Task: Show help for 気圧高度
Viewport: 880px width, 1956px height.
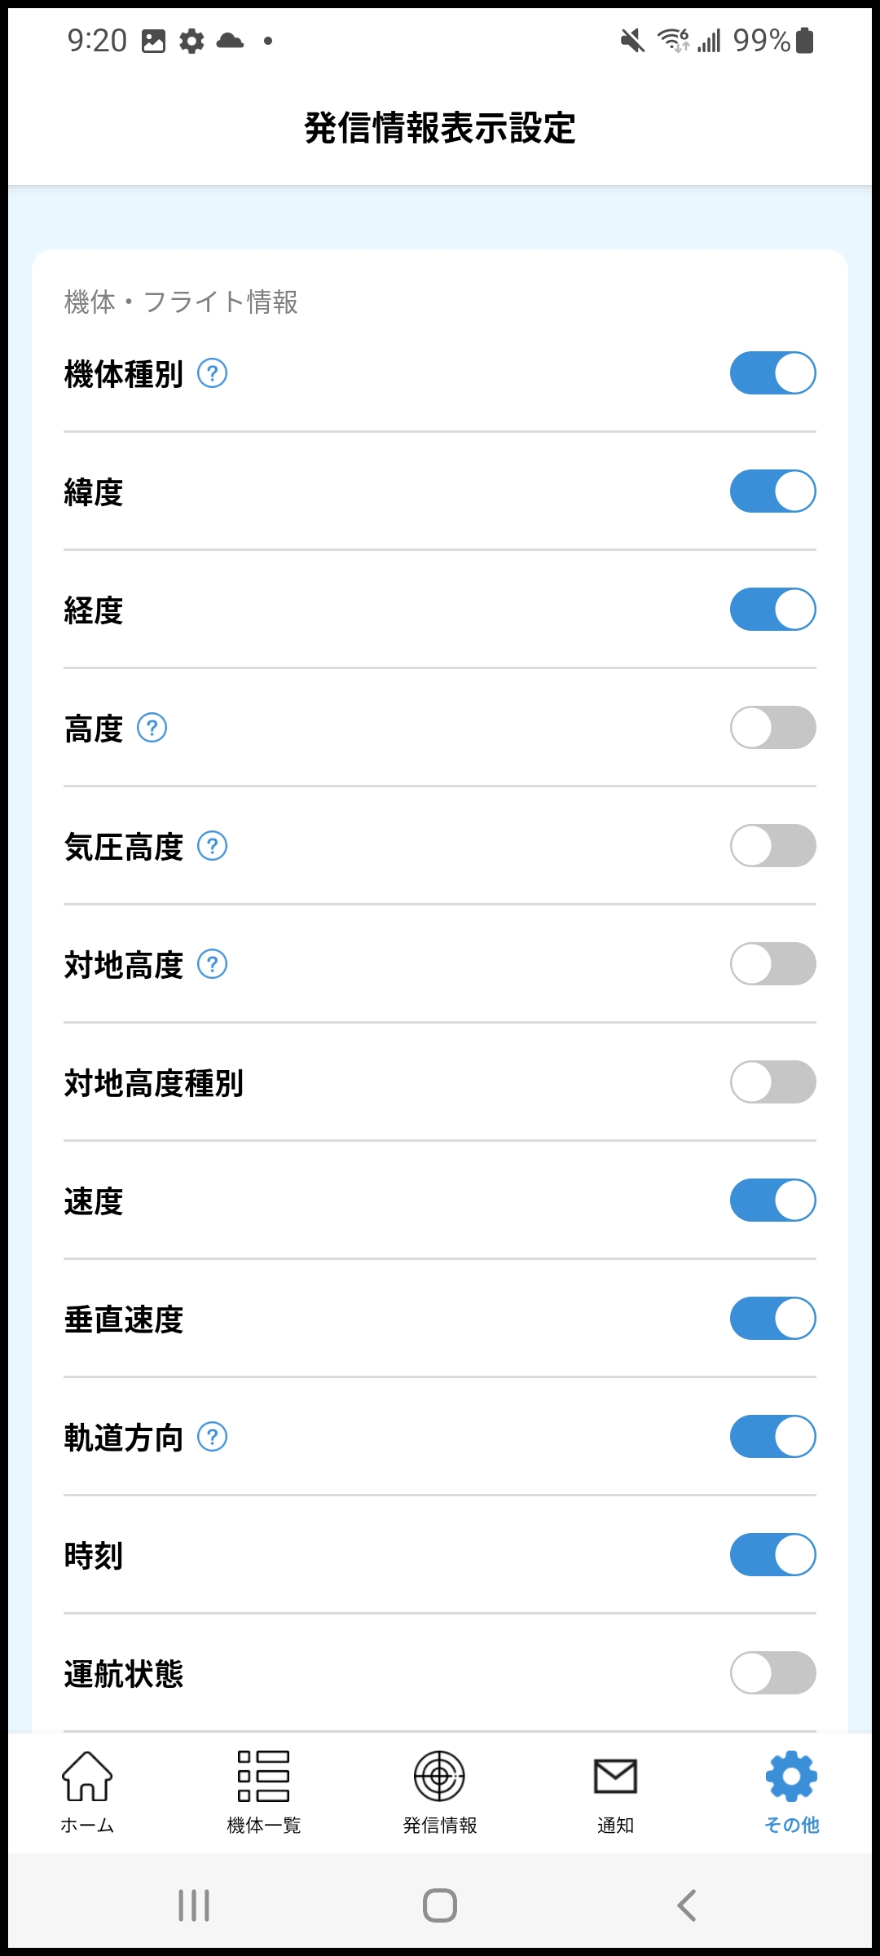Action: pyautogui.click(x=213, y=846)
